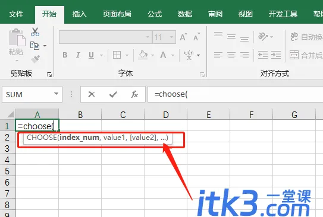This screenshot has height=217, width=323.
Task: Click CHOOSE function name in tooltip
Action: [42, 138]
